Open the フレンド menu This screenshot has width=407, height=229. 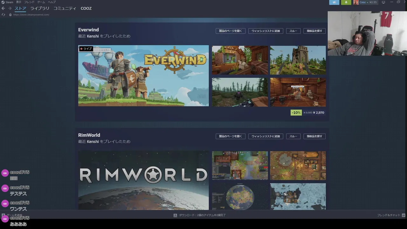29,2
